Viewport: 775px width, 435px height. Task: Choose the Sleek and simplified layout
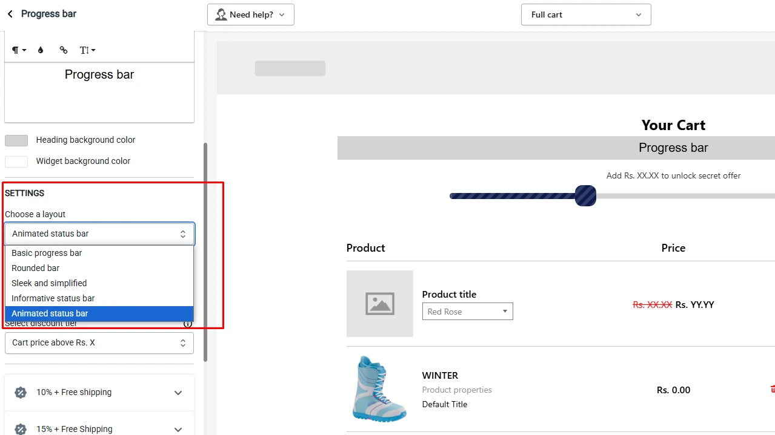[x=99, y=283]
